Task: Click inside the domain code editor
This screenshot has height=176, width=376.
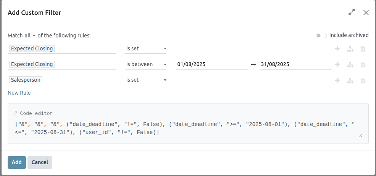Action: 187,128
